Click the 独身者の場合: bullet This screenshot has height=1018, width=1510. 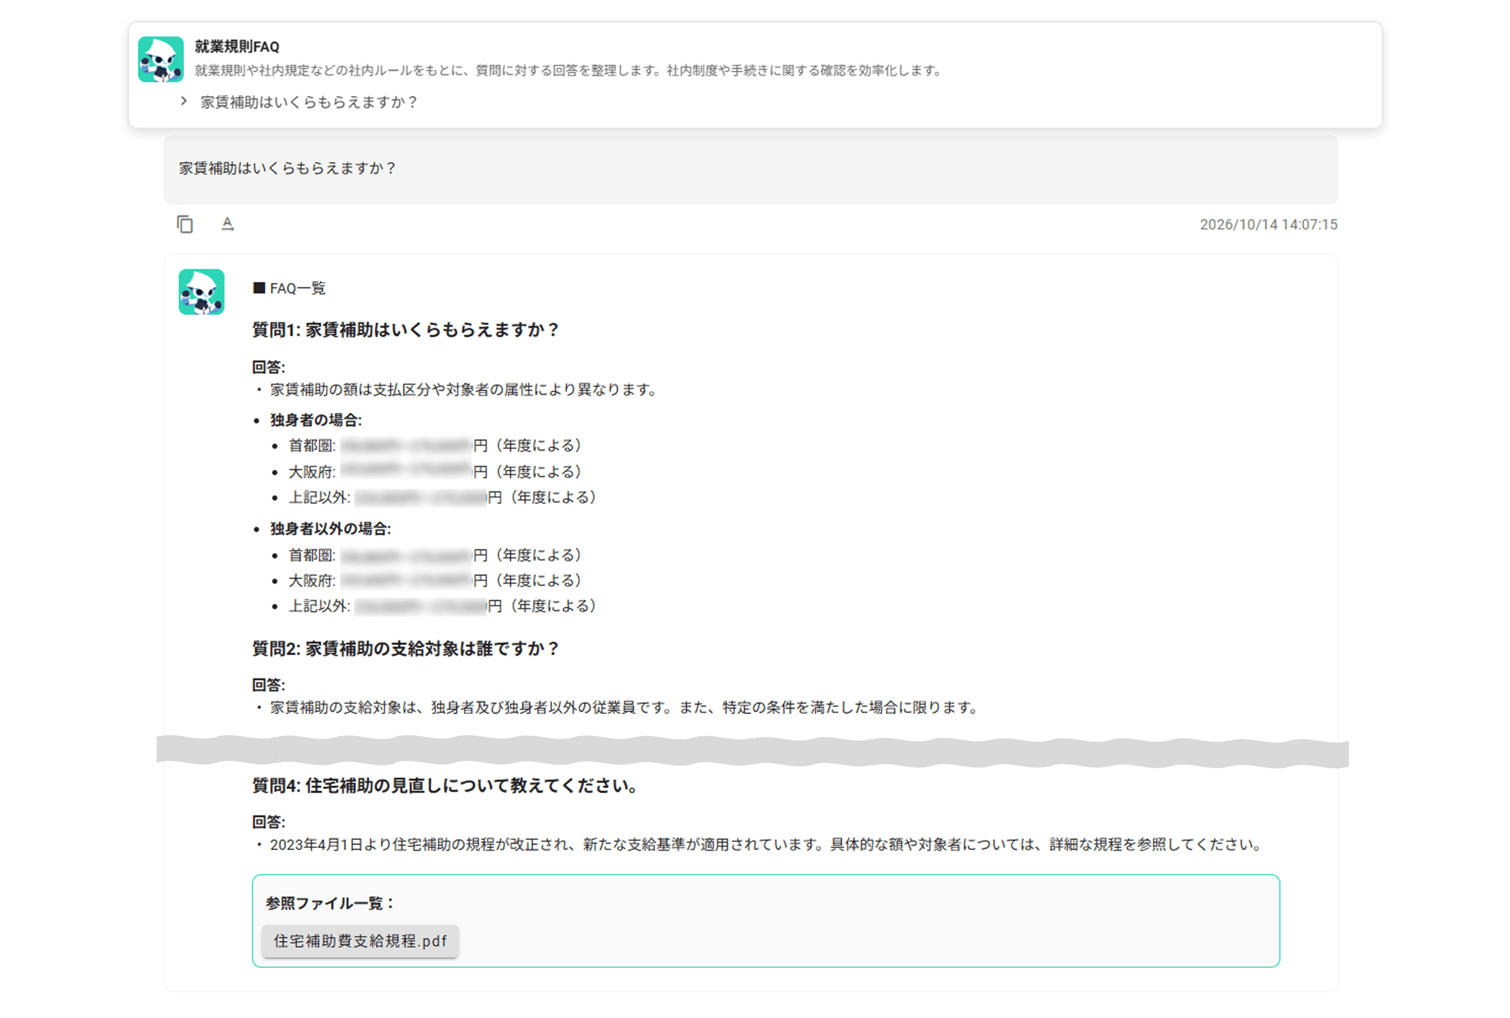[316, 420]
